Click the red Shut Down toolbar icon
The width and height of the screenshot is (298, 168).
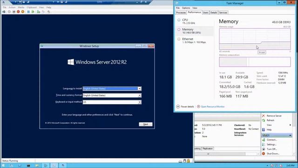(18, 12)
